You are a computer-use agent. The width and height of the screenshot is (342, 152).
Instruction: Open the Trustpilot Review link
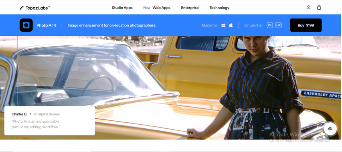point(47,114)
